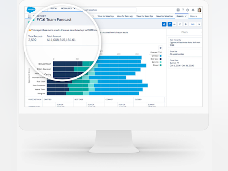Open the Wave For Sales Exec tab
Viewport: 228px width, 171px height.
tap(165, 16)
